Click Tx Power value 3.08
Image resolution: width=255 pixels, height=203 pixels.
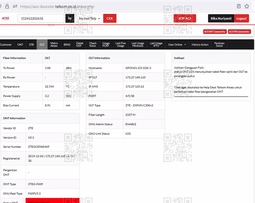point(47,68)
